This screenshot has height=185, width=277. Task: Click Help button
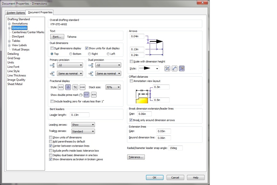coord(196,177)
